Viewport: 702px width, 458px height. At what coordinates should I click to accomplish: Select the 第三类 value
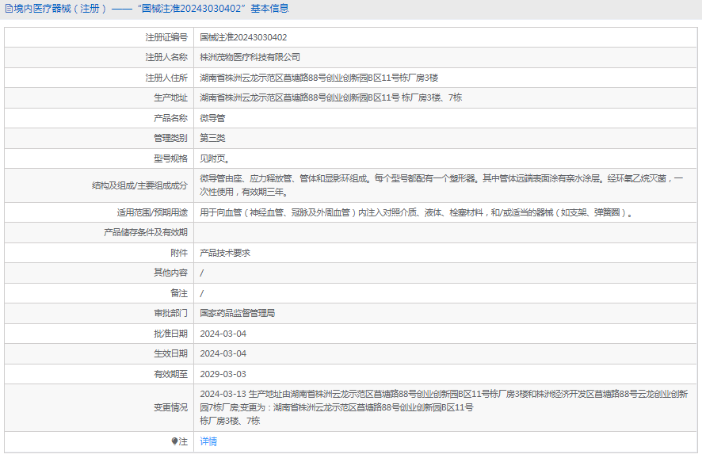[212, 138]
